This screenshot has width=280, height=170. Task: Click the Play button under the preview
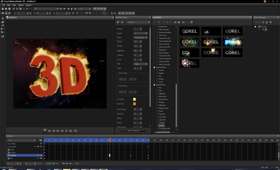point(45,131)
